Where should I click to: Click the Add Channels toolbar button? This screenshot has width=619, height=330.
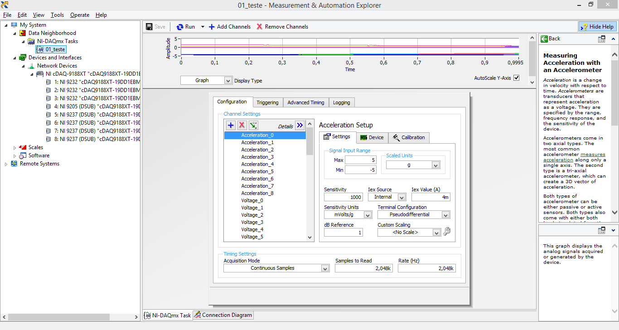coord(230,27)
